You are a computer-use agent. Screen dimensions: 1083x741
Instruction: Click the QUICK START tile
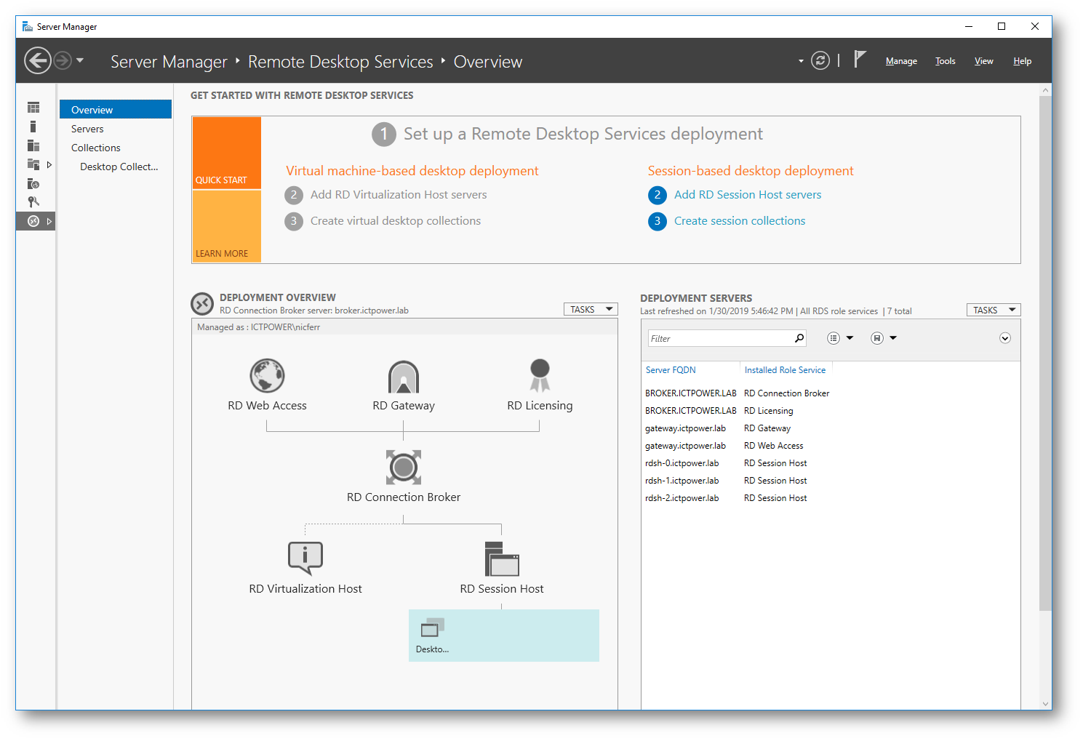click(x=226, y=153)
